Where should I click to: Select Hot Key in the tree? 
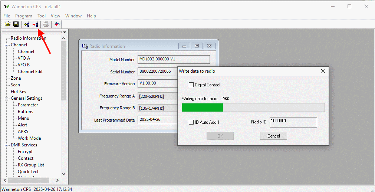[19, 92]
